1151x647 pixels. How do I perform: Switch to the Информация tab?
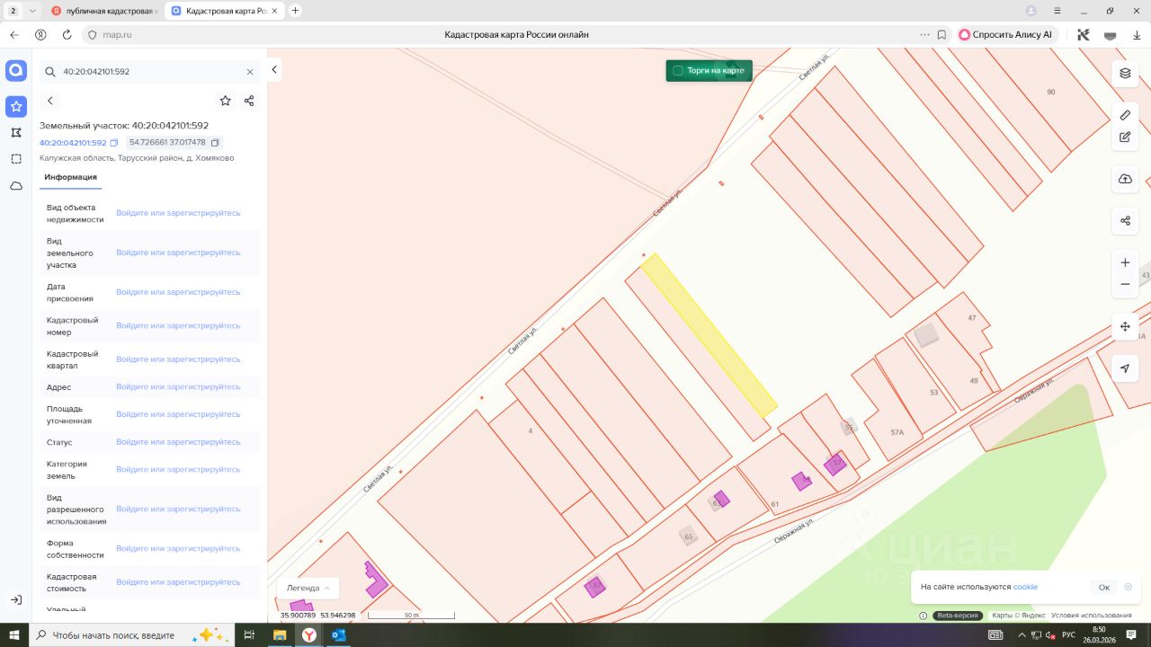coord(70,177)
